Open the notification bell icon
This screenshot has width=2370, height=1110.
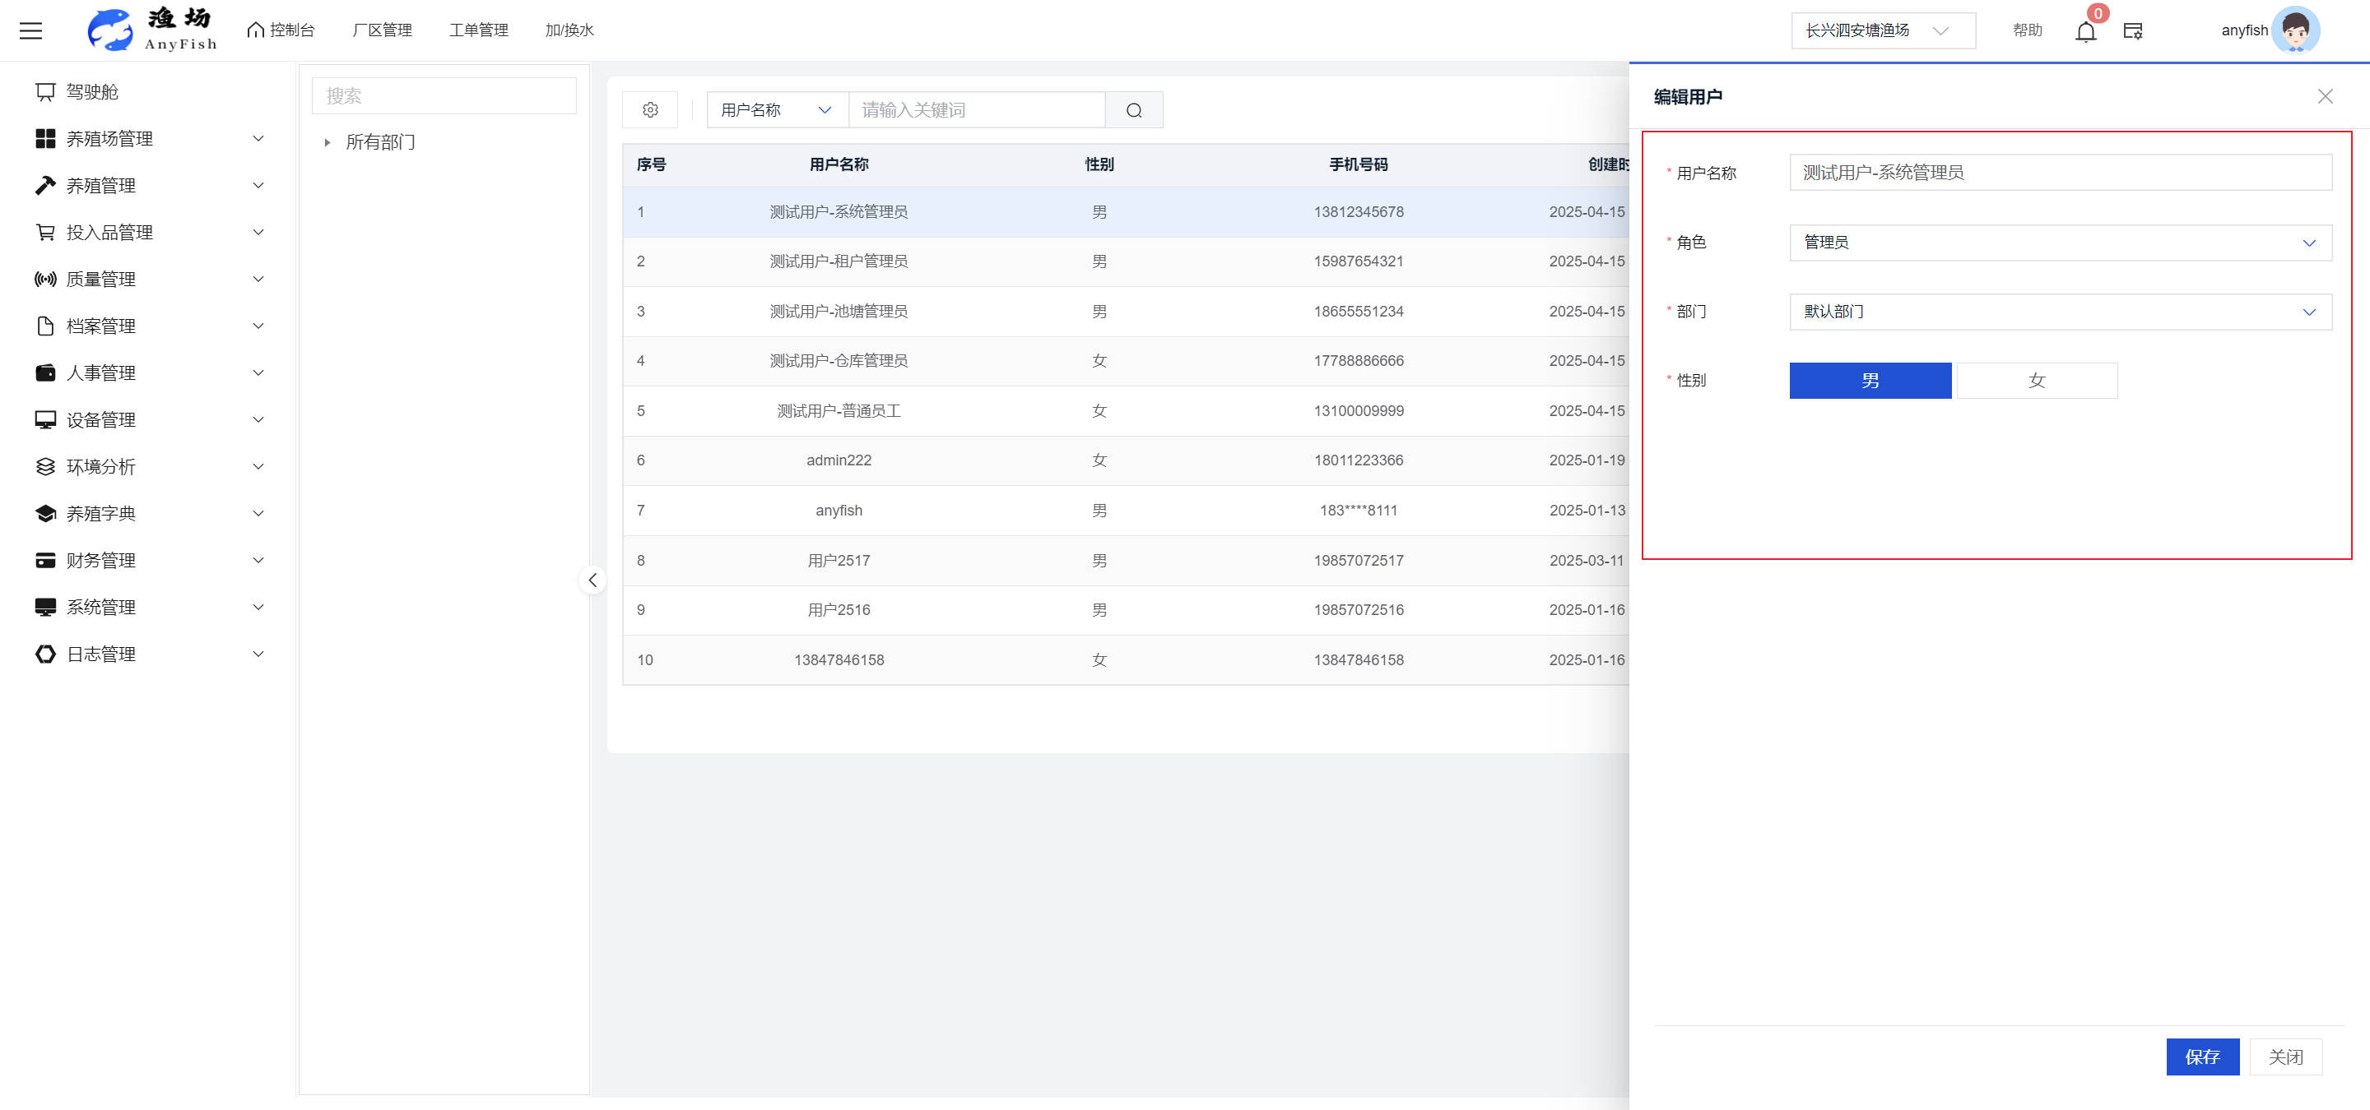click(x=2086, y=32)
